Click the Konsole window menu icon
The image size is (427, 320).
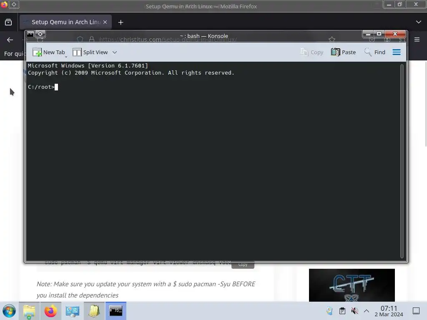tap(30, 34)
